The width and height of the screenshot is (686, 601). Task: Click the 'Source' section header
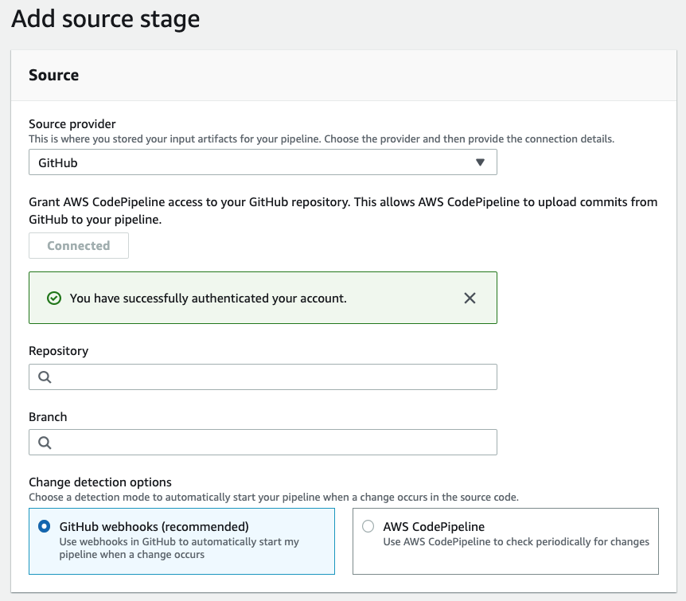coord(54,76)
